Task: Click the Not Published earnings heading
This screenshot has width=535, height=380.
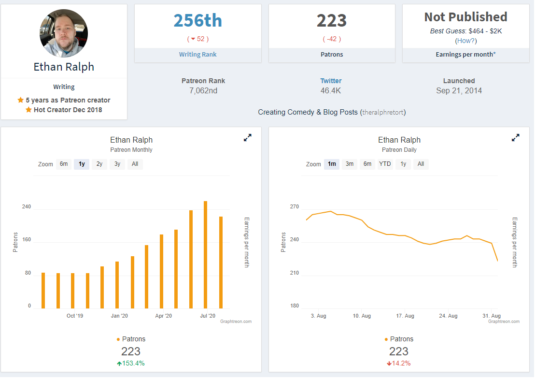Action: coord(466,17)
